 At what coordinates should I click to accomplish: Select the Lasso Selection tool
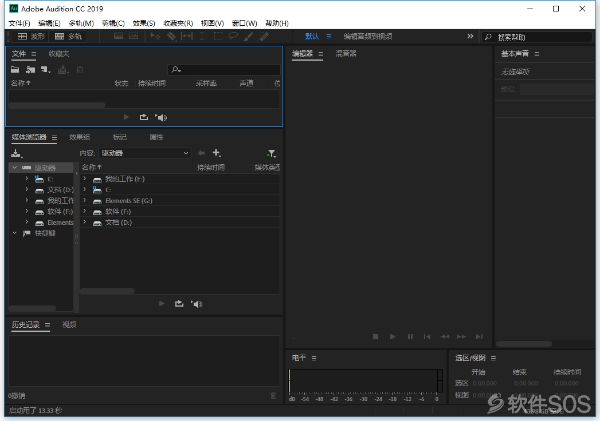pyautogui.click(x=233, y=36)
